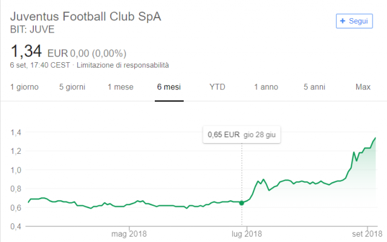387x242 pixels.
Task: Click the 1,34 current price value
Action: coord(26,51)
